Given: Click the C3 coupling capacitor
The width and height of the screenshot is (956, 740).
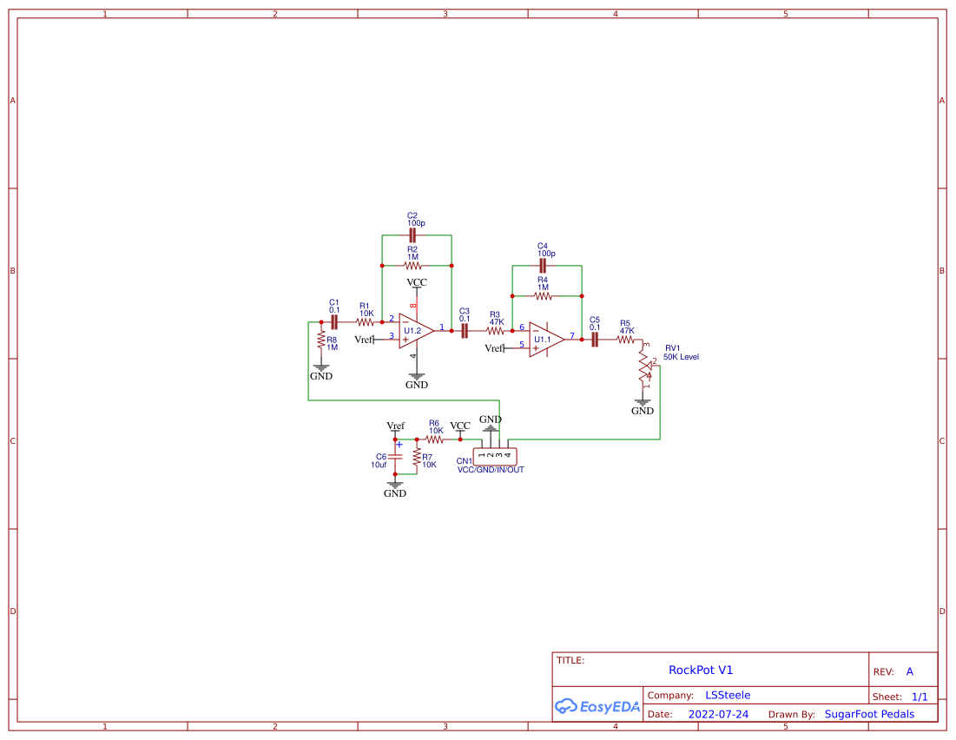Looking at the screenshot, I should [x=465, y=330].
